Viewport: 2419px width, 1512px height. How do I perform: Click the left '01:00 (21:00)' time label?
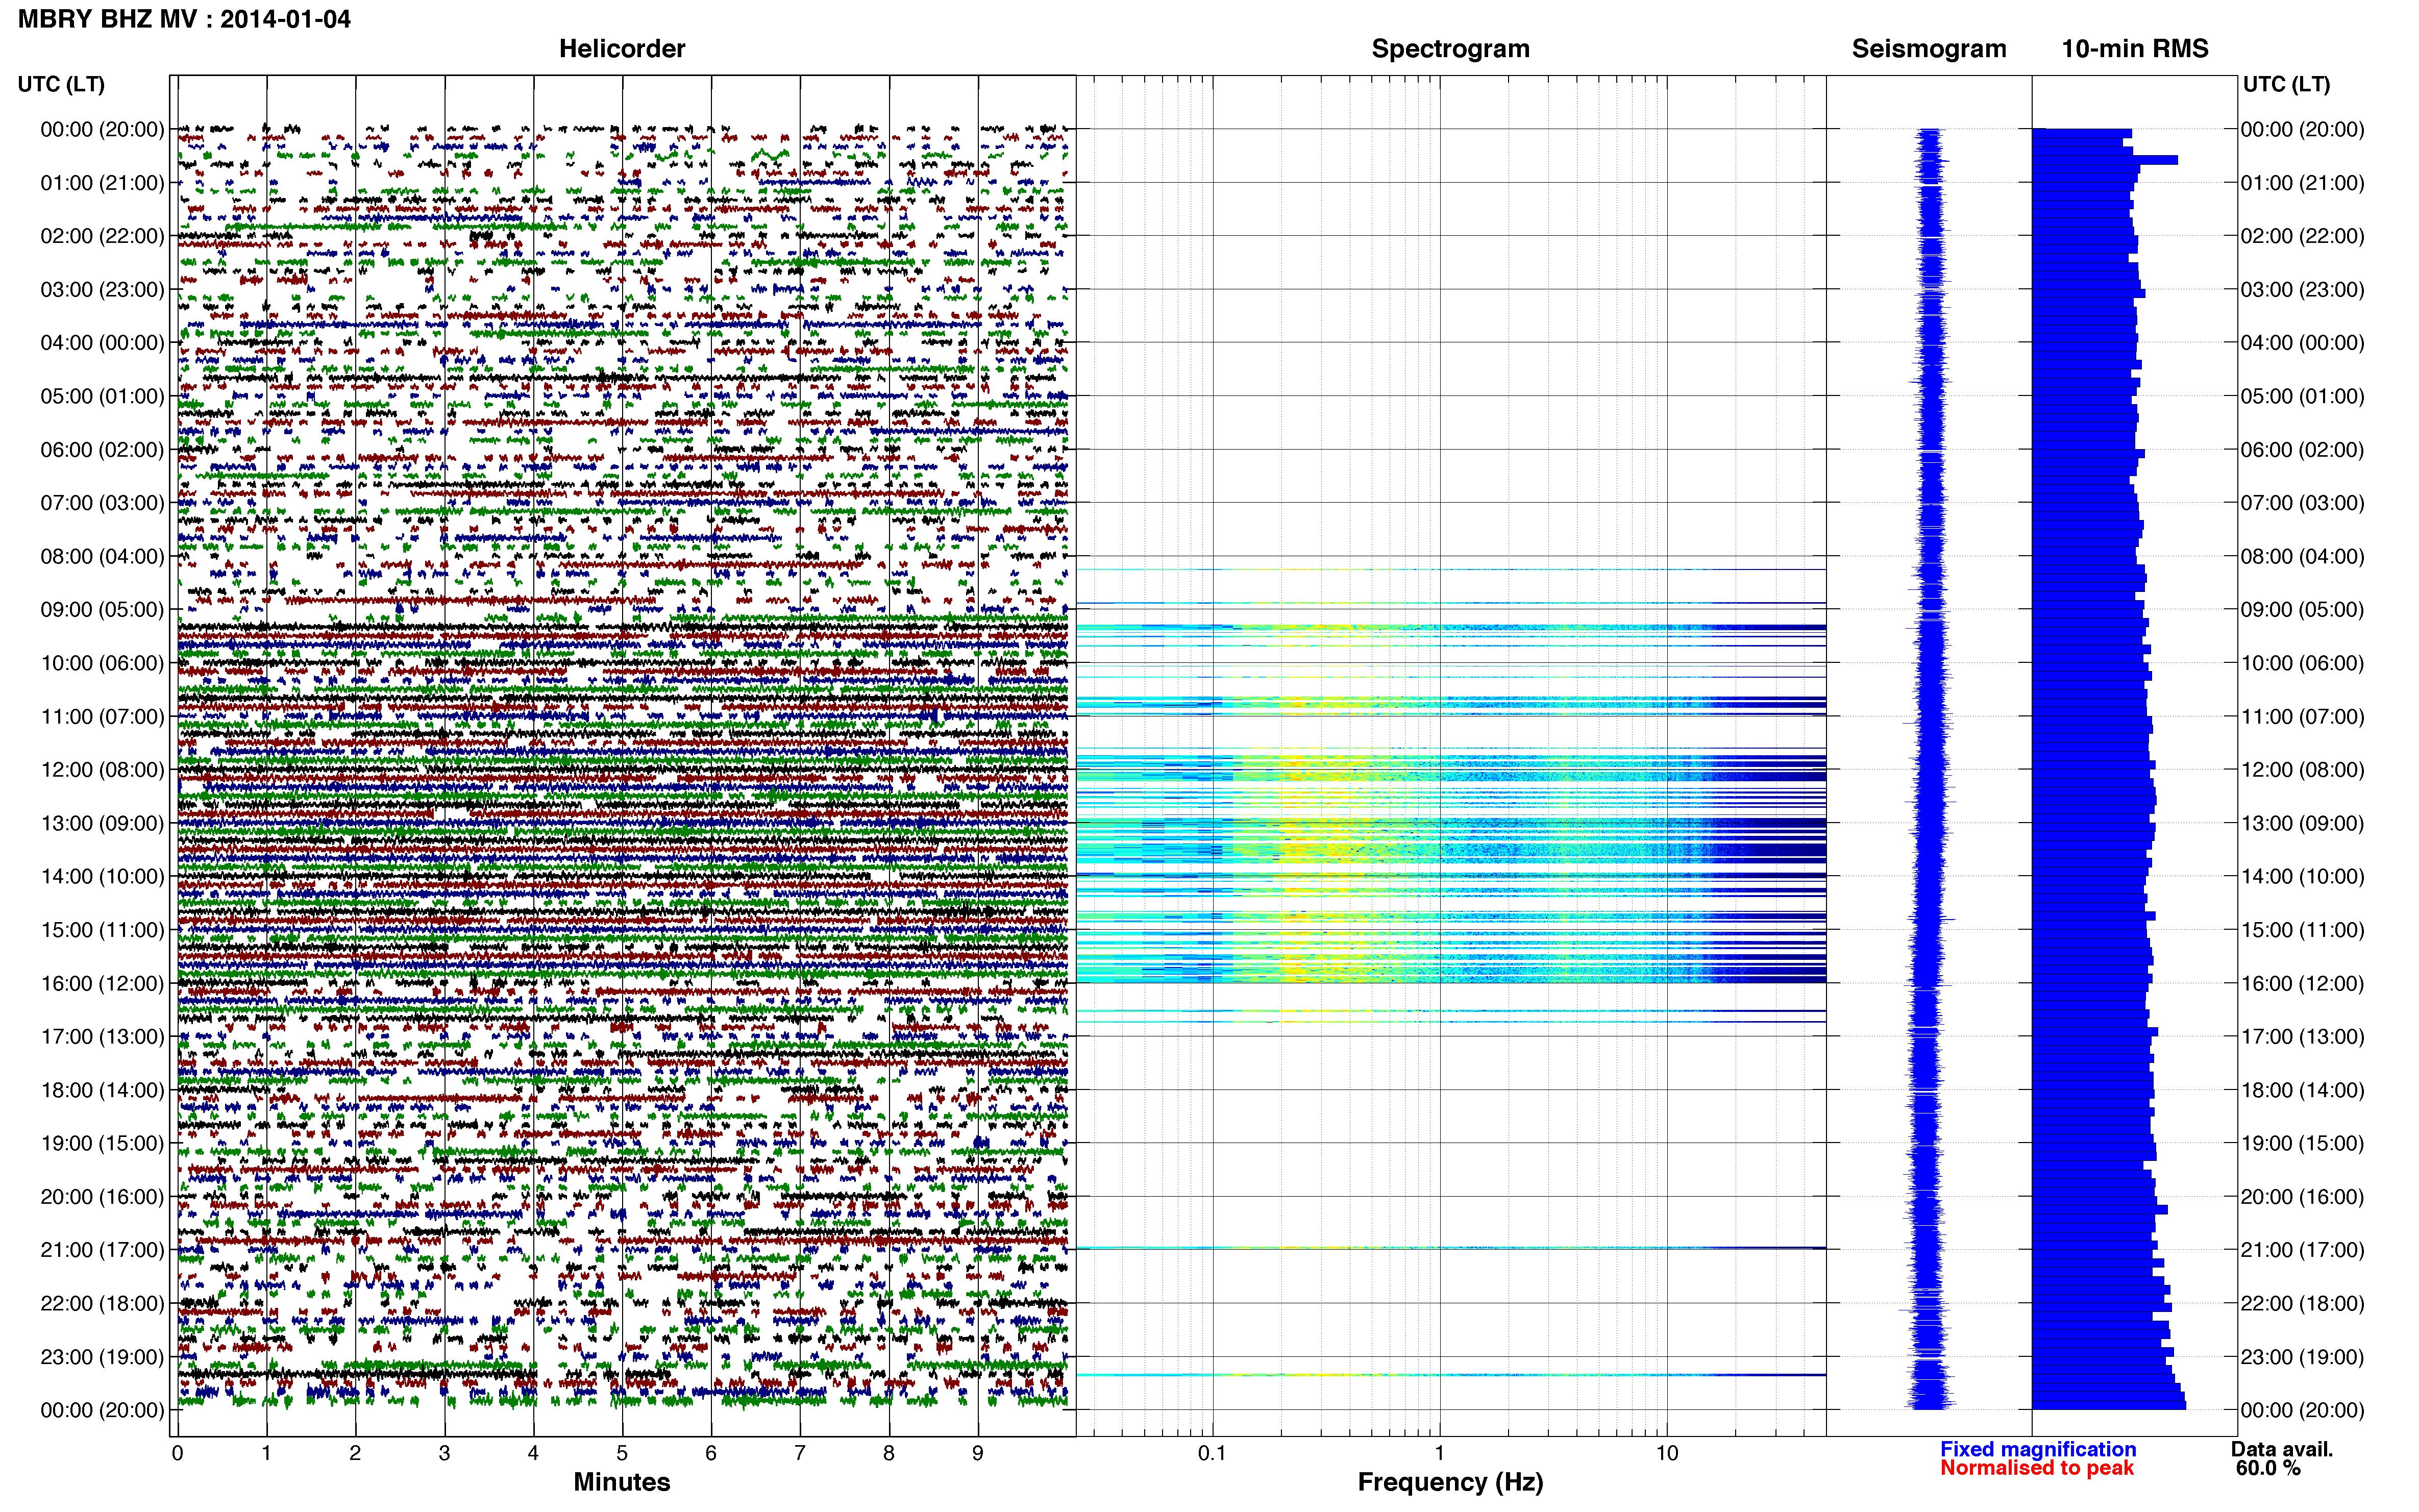coord(102,183)
